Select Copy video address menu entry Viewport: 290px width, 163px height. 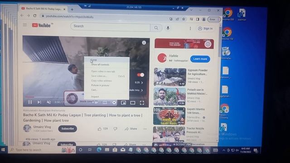(x=107, y=81)
